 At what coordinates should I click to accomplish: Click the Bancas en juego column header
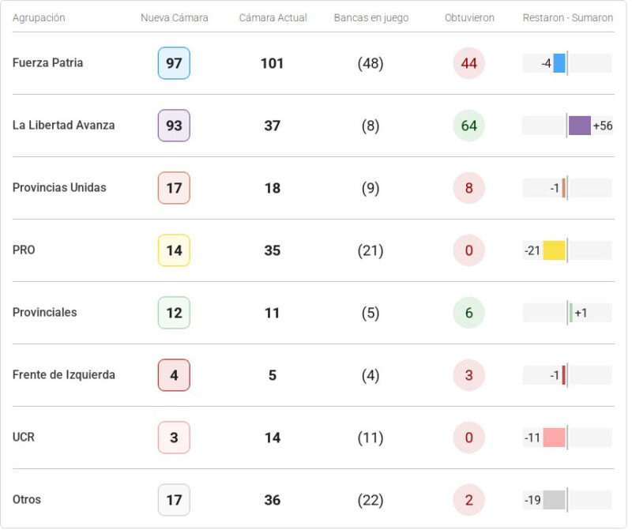[x=371, y=17]
